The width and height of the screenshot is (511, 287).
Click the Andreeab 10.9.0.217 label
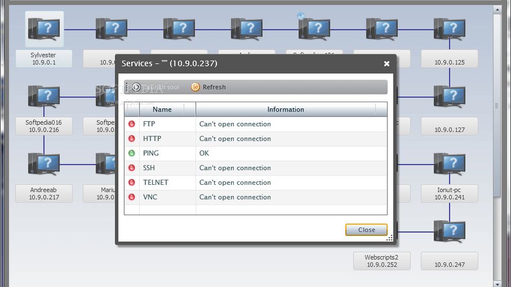click(x=44, y=193)
